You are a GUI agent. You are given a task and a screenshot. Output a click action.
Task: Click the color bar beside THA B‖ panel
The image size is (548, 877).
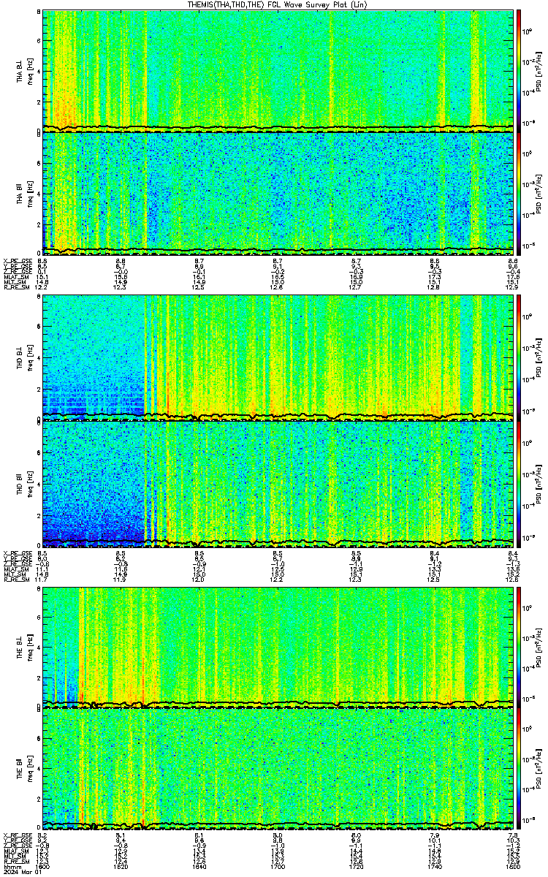tap(519, 194)
